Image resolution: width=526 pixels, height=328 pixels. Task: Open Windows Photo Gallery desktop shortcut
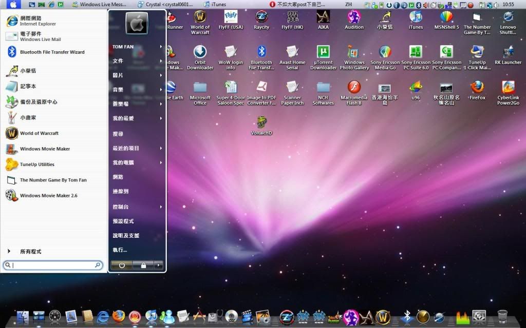354,57
